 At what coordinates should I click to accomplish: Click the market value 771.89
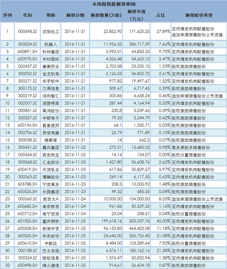point(143,133)
